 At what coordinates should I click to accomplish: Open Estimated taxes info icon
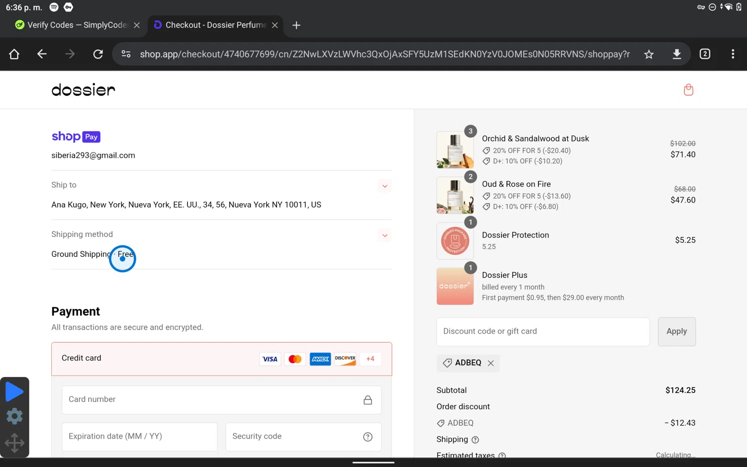[x=502, y=456]
